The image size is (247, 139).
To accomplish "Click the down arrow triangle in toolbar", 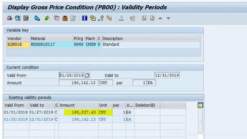I will [x=168, y=18].
